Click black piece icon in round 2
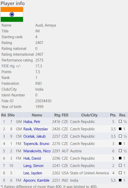128x188 pixels. (x=120, y=129)
